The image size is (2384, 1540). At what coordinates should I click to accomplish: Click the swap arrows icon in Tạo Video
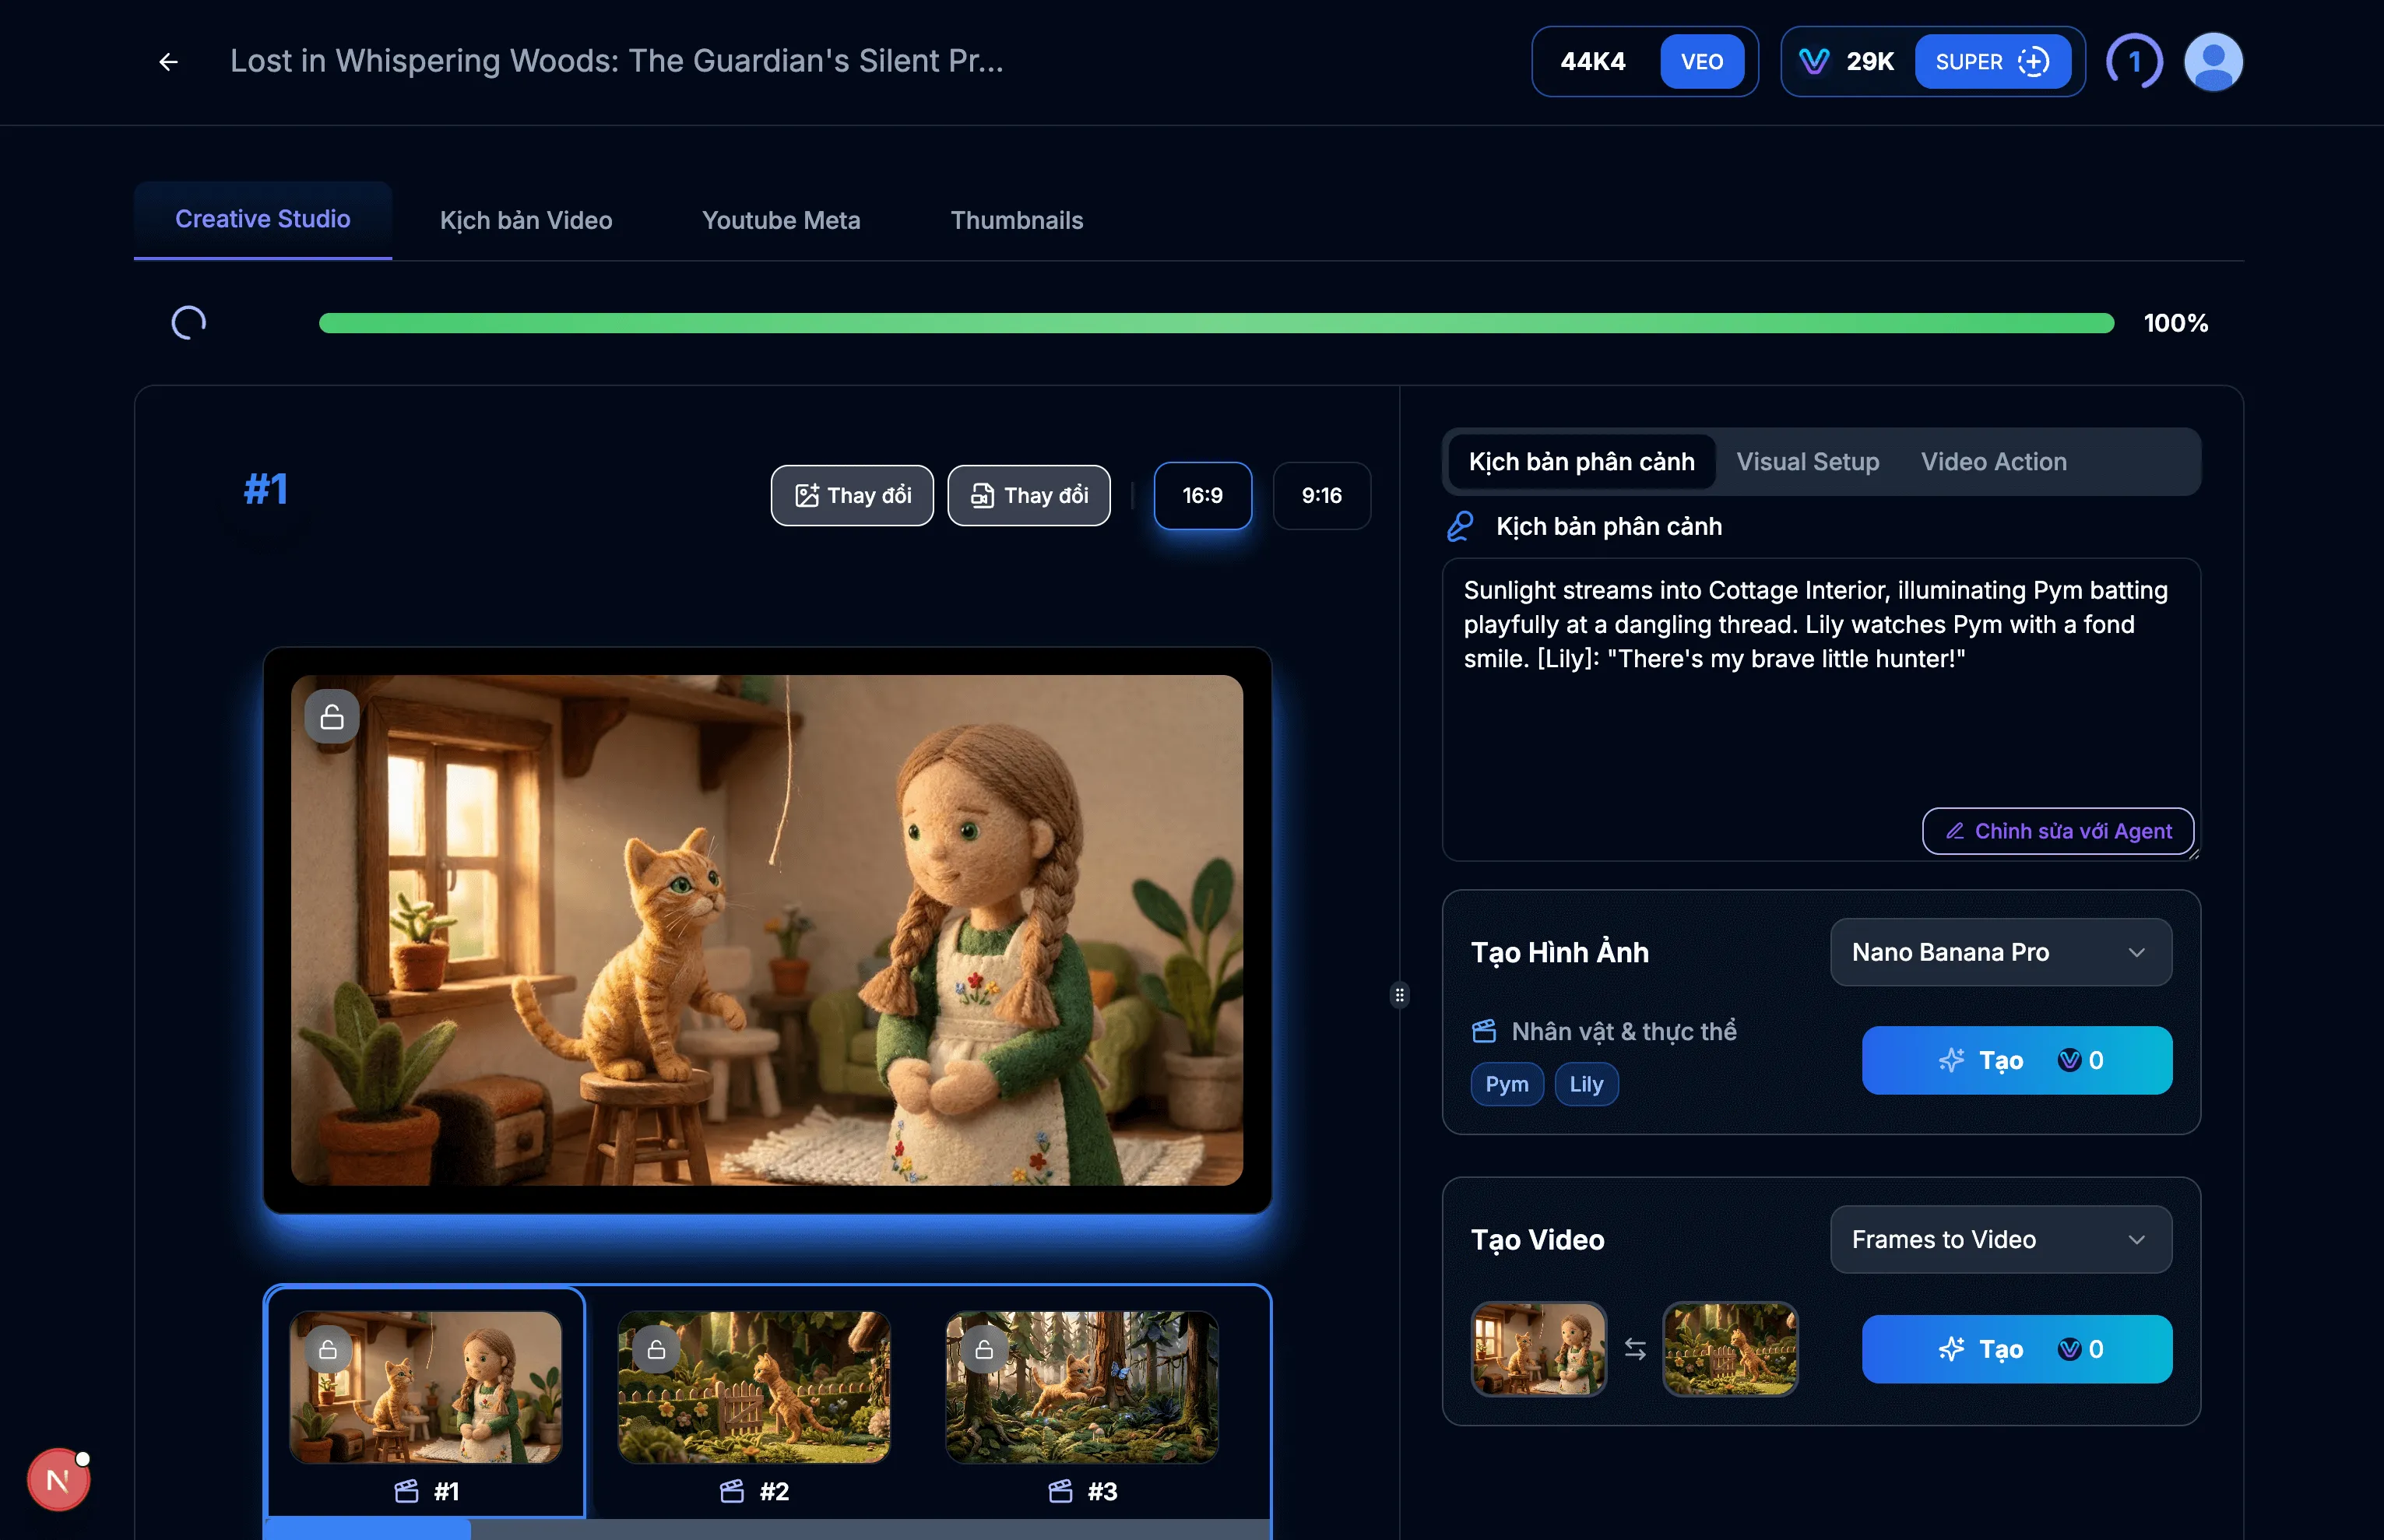(x=1636, y=1348)
